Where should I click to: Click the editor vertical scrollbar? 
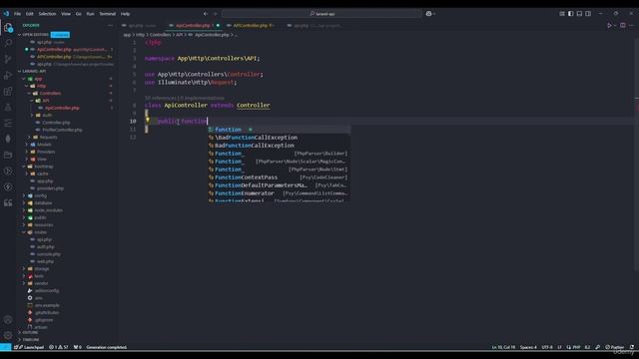(637, 155)
